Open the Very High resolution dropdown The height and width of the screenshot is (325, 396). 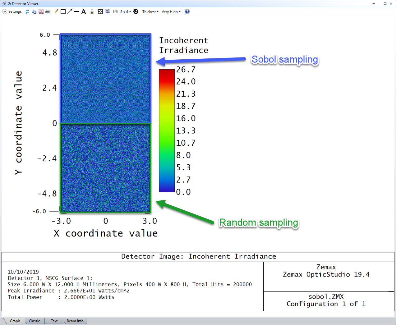coord(171,11)
